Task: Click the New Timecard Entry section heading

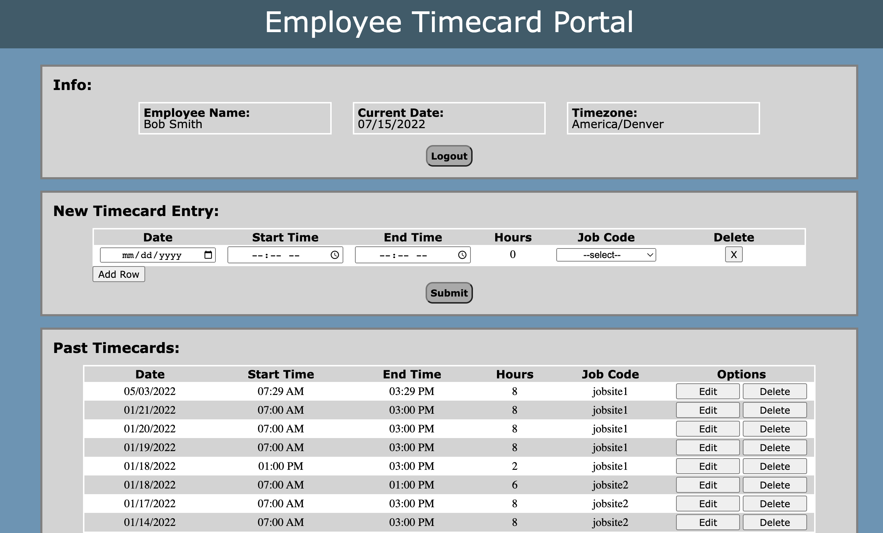Action: click(136, 211)
